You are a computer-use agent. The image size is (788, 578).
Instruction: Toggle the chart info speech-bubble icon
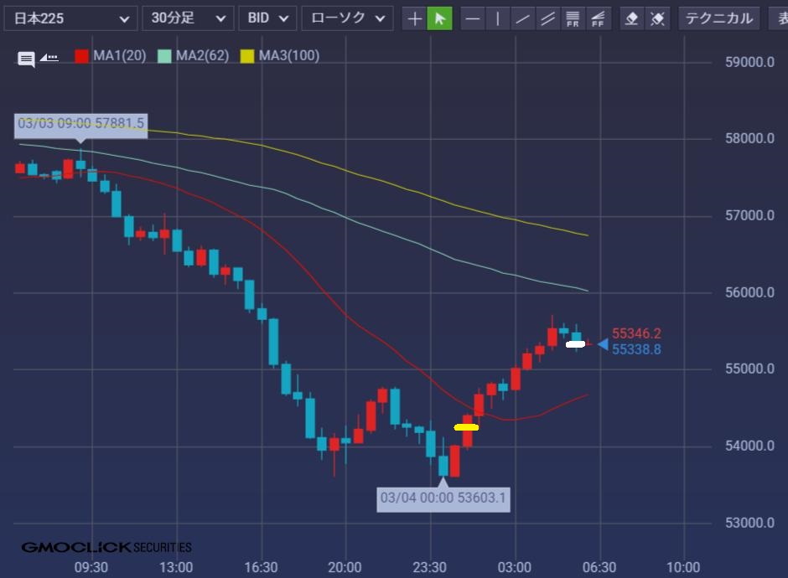pos(26,59)
